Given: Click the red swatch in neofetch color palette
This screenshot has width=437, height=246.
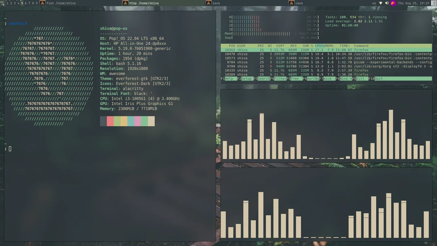Looking at the screenshot, I should 109,121.
